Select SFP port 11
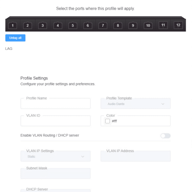This screenshot has width=192, height=192. coord(163,25)
